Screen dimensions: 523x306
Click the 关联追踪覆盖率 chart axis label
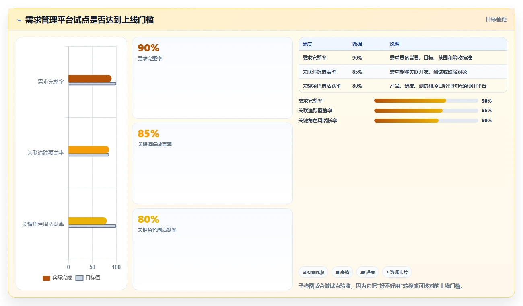pos(45,153)
